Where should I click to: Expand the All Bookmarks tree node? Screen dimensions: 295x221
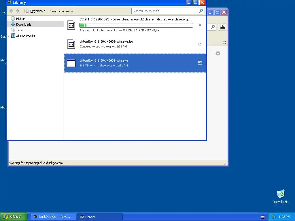8,36
